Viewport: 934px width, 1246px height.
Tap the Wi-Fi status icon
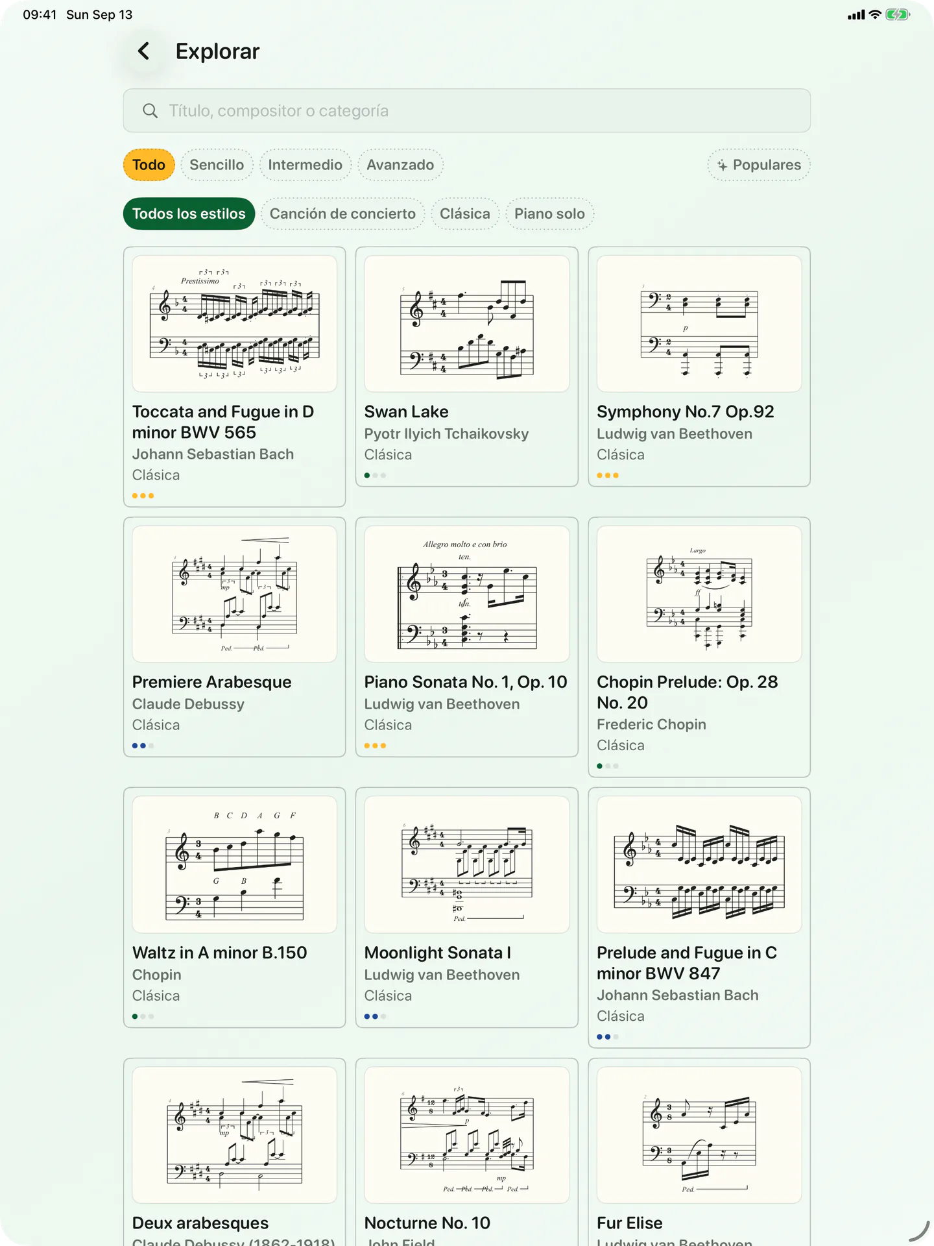875,14
